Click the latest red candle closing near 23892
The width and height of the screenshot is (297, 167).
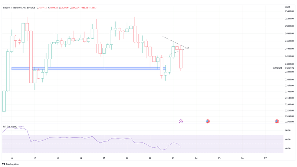click(x=181, y=59)
